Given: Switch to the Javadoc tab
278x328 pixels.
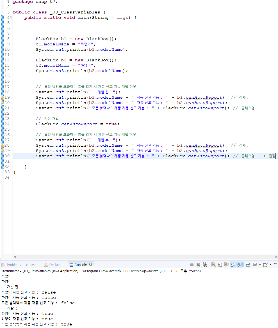Looking at the screenshot, I should pos(33,265).
